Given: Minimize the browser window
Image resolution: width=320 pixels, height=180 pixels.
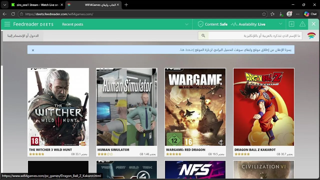Looking at the screenshot, I should pos(293,5).
